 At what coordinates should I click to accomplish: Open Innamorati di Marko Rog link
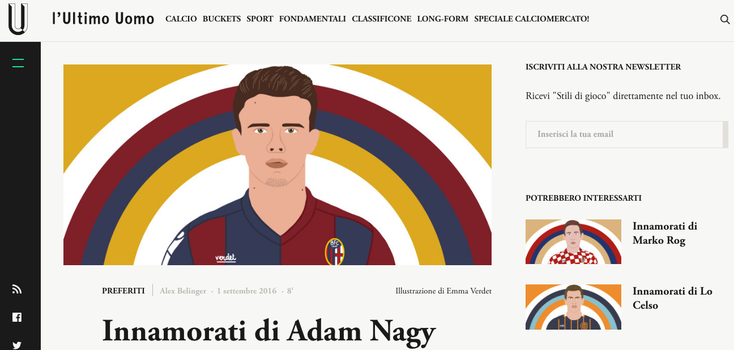[665, 234]
